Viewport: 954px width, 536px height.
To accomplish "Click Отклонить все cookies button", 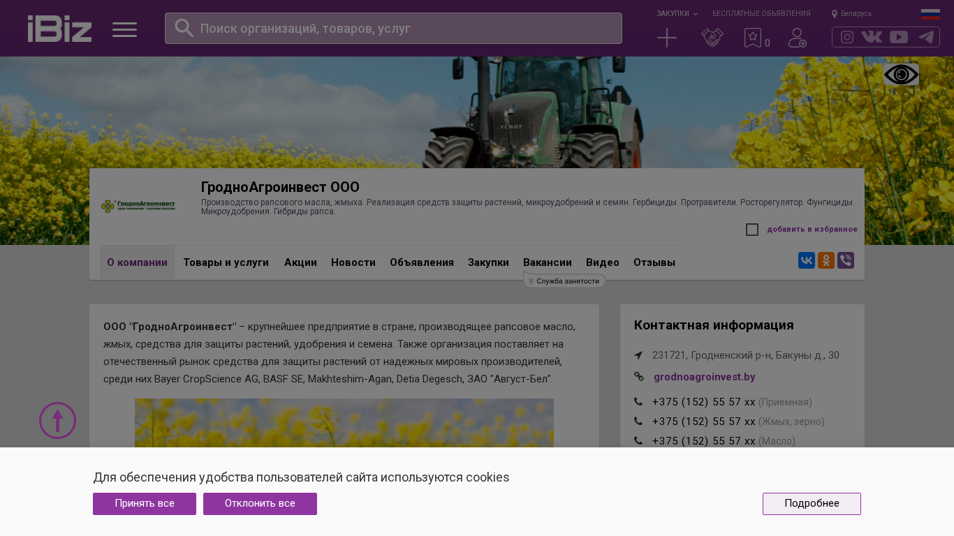I will (x=260, y=504).
